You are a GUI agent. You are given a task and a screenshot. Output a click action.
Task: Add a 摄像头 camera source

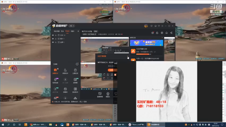point(108,95)
